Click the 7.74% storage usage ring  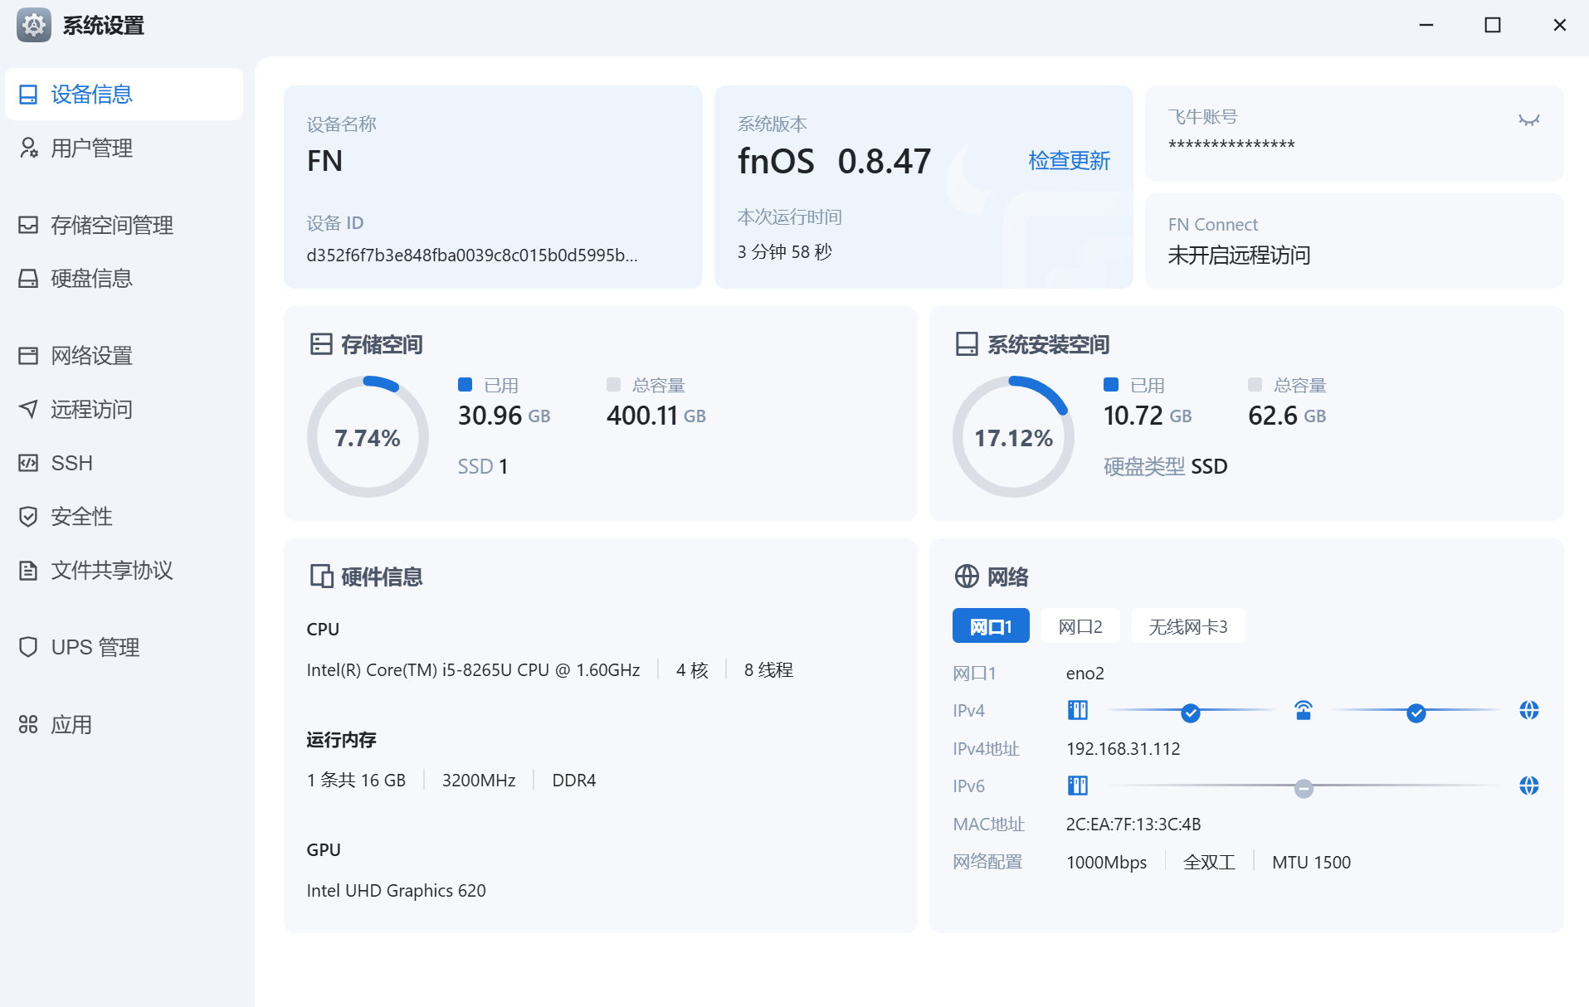coord(368,437)
